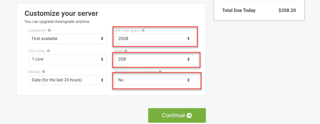Viewport: 320px width, 124px height.
Task: Open the RAM dropdown set to 2GB
Action: (154, 59)
